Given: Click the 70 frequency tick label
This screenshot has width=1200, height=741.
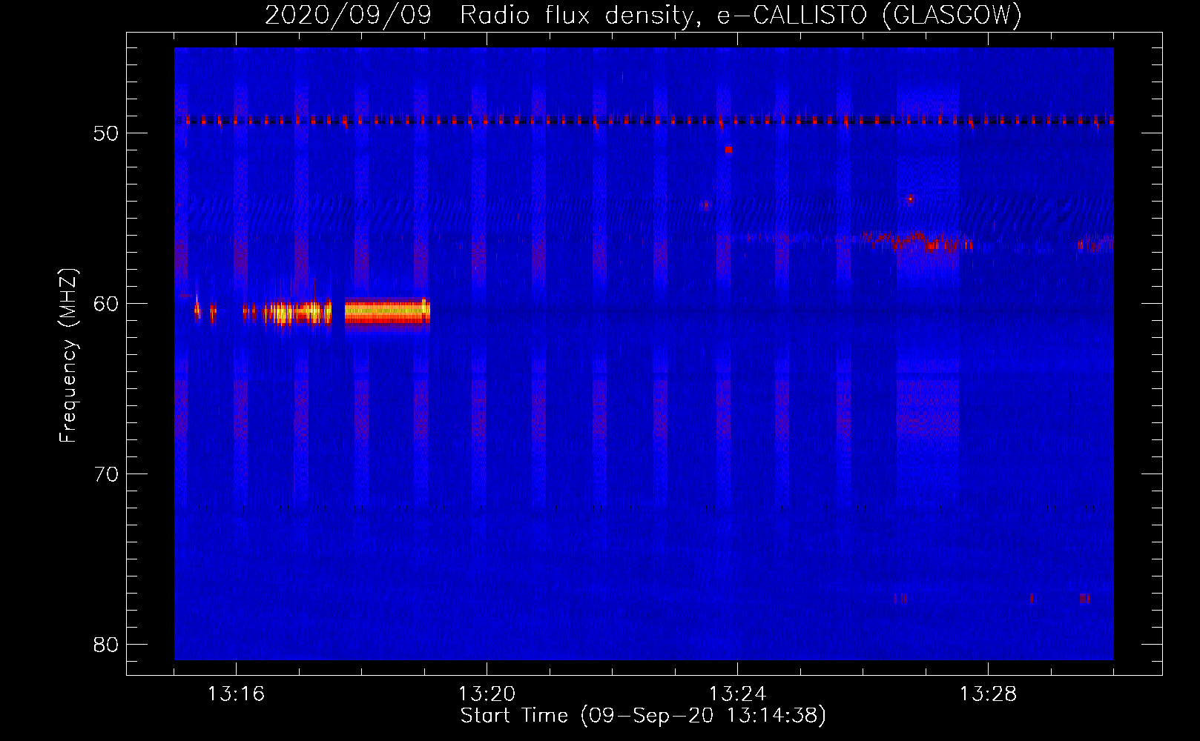Looking at the screenshot, I should (x=106, y=474).
